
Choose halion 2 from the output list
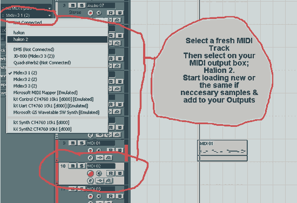[57, 39]
